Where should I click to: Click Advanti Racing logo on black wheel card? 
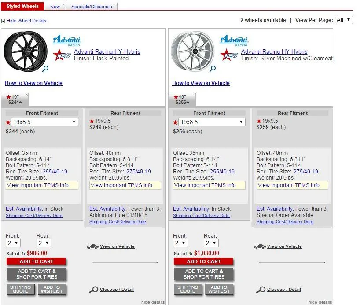(x=67, y=40)
